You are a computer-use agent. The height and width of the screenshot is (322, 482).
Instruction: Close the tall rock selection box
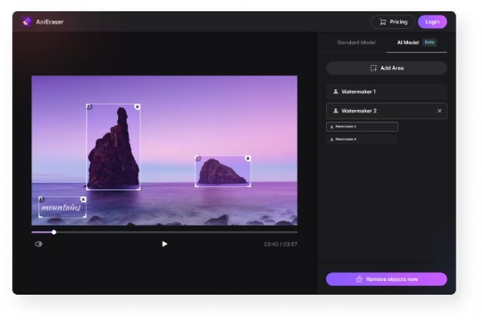pyautogui.click(x=137, y=107)
